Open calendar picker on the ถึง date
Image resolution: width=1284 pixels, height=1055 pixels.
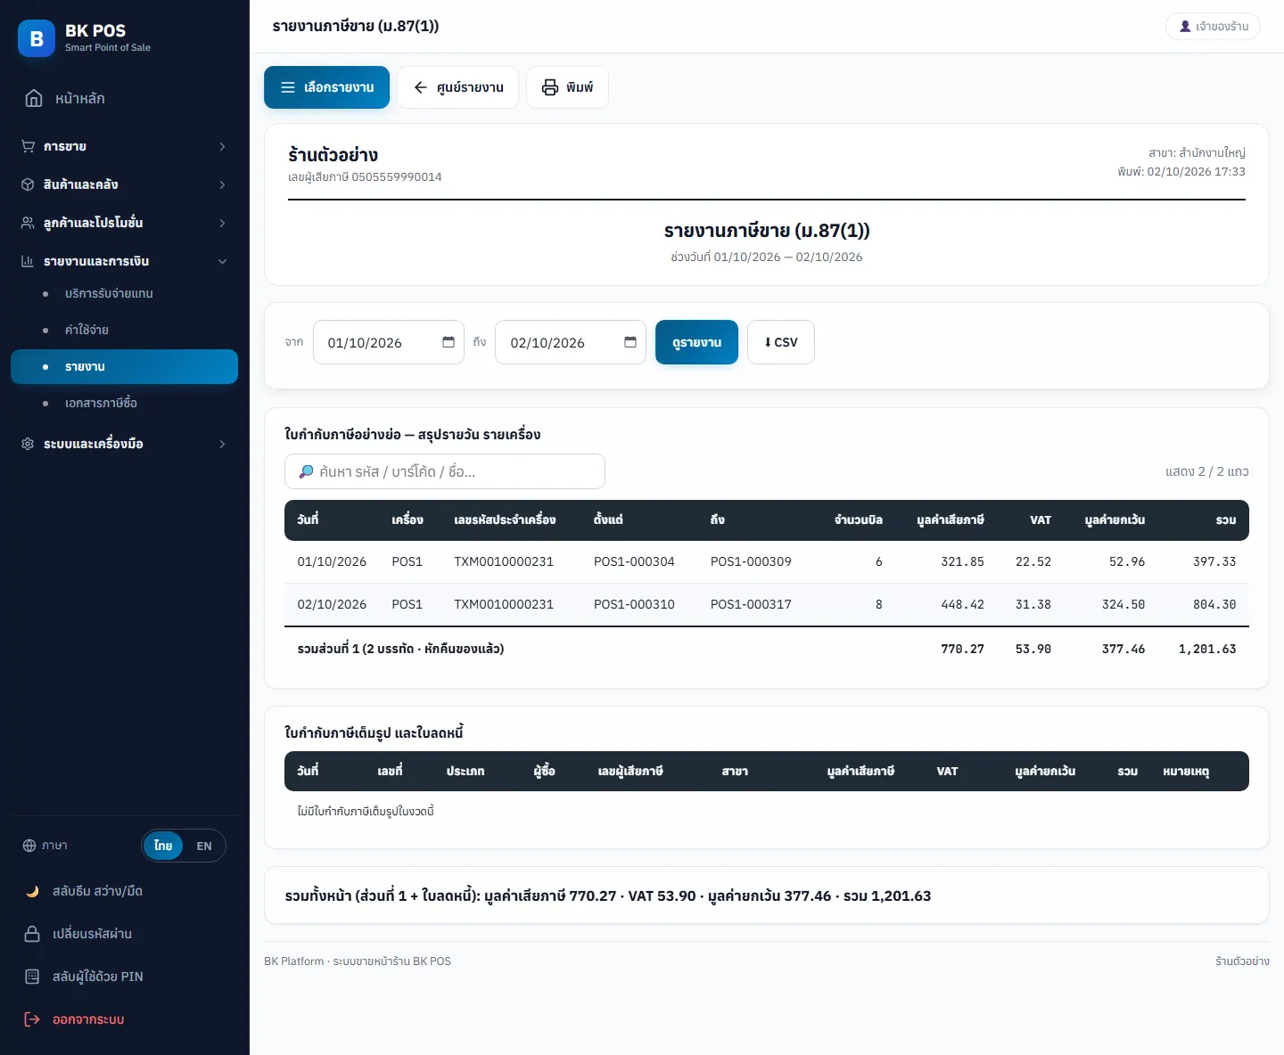[630, 342]
